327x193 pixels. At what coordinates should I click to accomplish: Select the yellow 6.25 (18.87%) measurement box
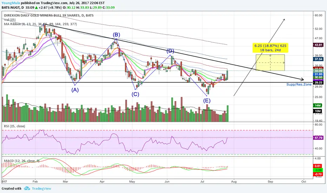270,48
